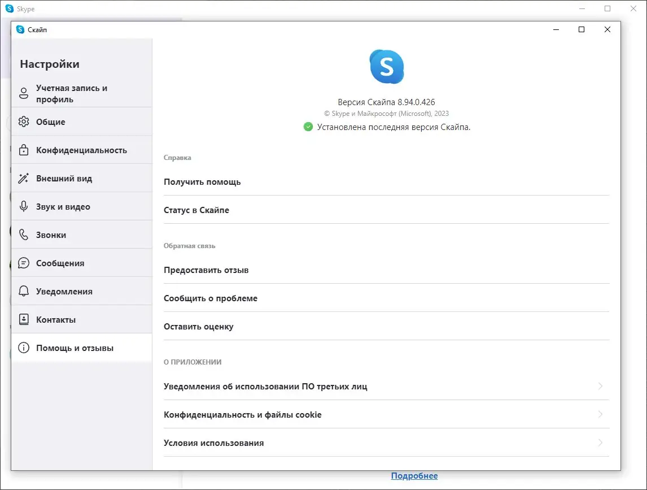Image resolution: width=647 pixels, height=490 pixels.
Task: Click the О ПРИЛОЖЕНИИ section label
Action: (x=193, y=362)
